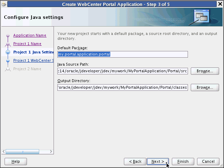Screen dimensions: 224x168
Task: Click the JDeveloper coffee-cup icon in title bar
Action: [4, 4]
